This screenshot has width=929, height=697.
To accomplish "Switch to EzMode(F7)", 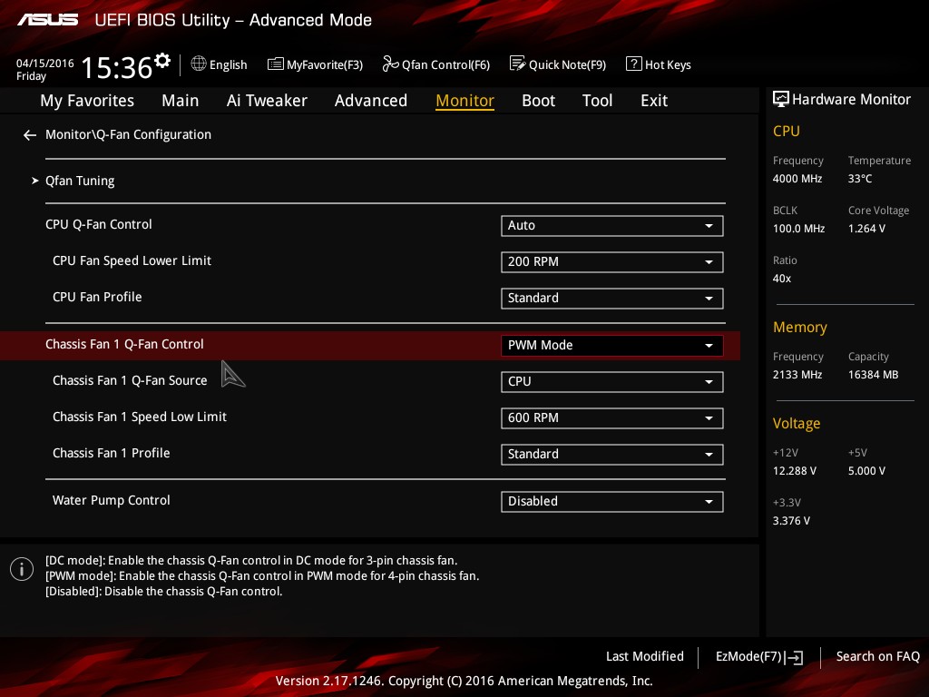I will point(759,657).
